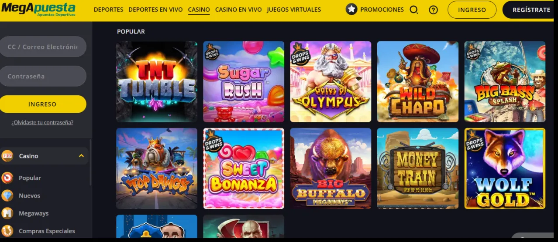Image resolution: width=558 pixels, height=242 pixels.
Task: Switch to Deportes en Vivo tab
Action: [155, 10]
